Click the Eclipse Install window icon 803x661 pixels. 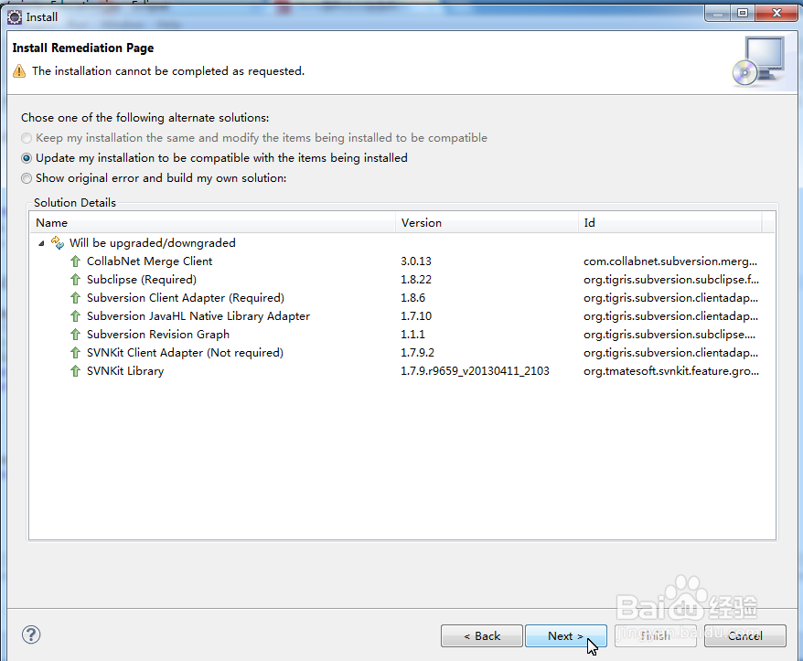tap(15, 16)
